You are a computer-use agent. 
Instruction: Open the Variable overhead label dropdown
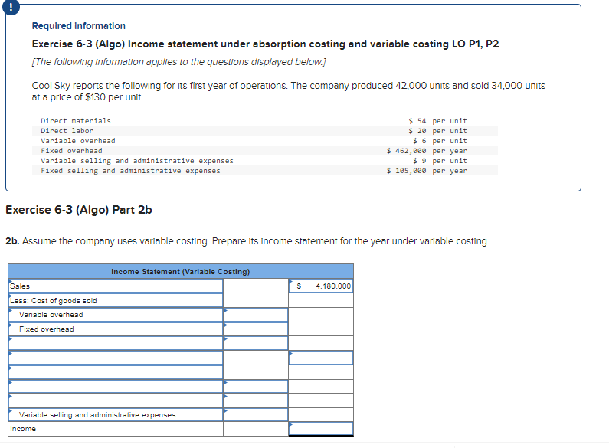click(x=116, y=315)
